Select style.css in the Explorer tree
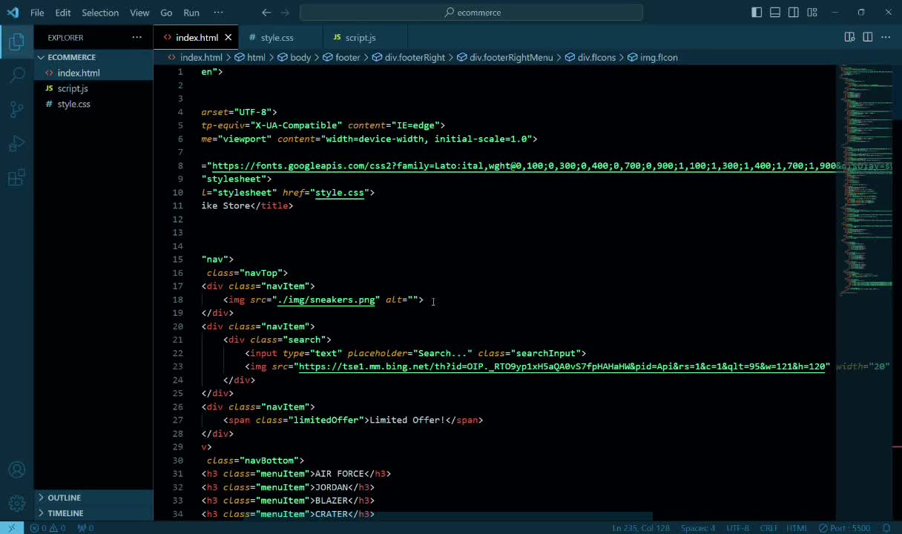 (93, 104)
